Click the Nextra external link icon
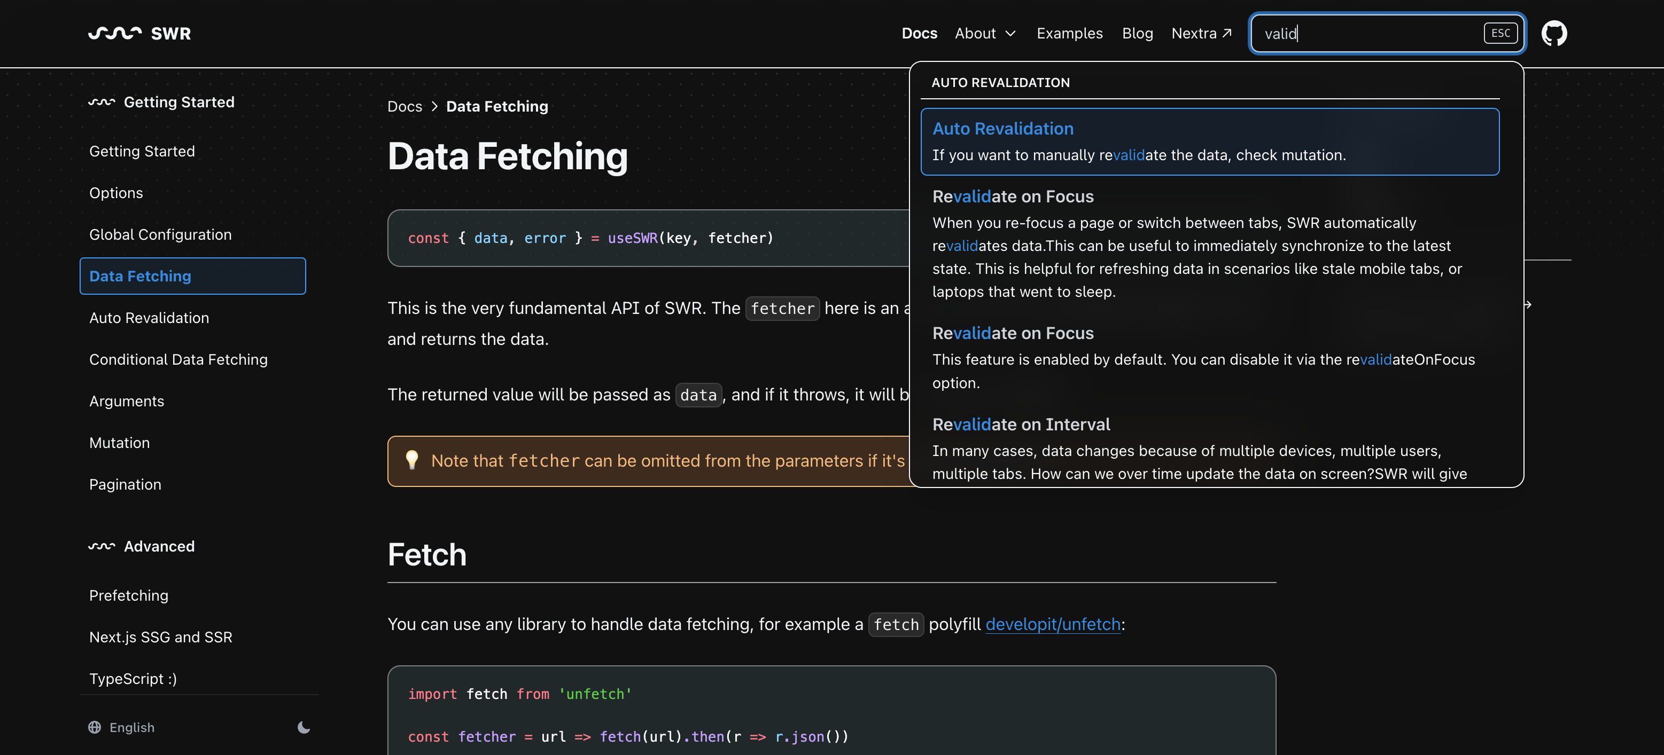This screenshot has height=755, width=1664. click(1229, 32)
